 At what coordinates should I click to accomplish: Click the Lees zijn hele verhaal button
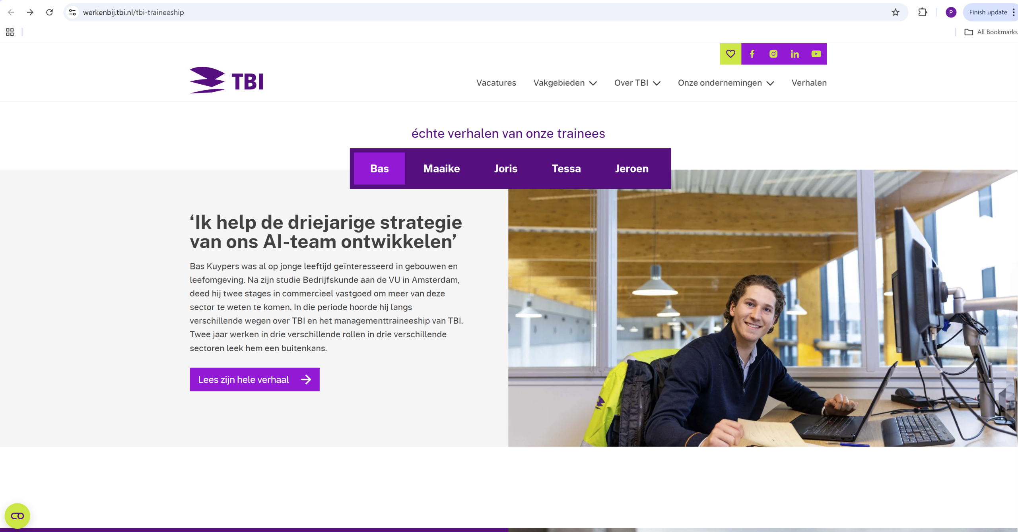254,379
